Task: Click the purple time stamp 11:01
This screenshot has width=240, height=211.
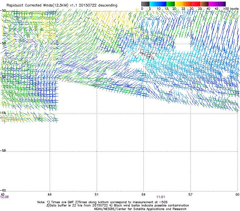Action: click(x=161, y=197)
